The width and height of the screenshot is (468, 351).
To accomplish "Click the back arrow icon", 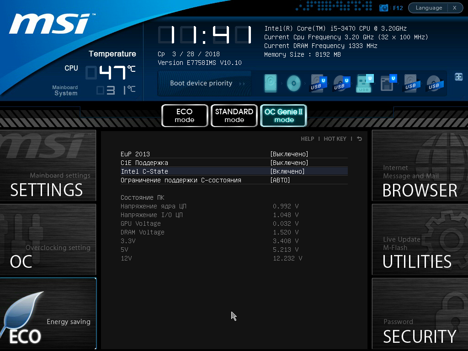I will 359,139.
